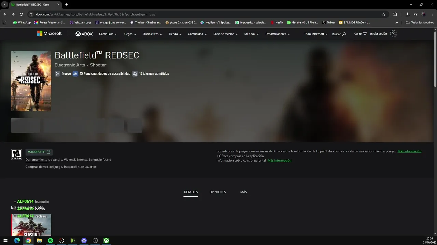The height and width of the screenshot is (245, 437).
Task: Show more bookmarks chevron
Action: (397, 23)
